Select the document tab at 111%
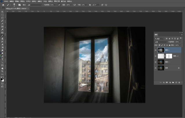185x118 pixels. pos(16,8)
